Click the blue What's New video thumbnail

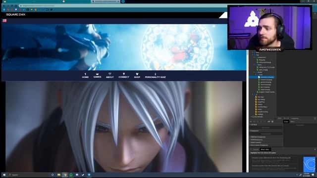click(x=309, y=165)
